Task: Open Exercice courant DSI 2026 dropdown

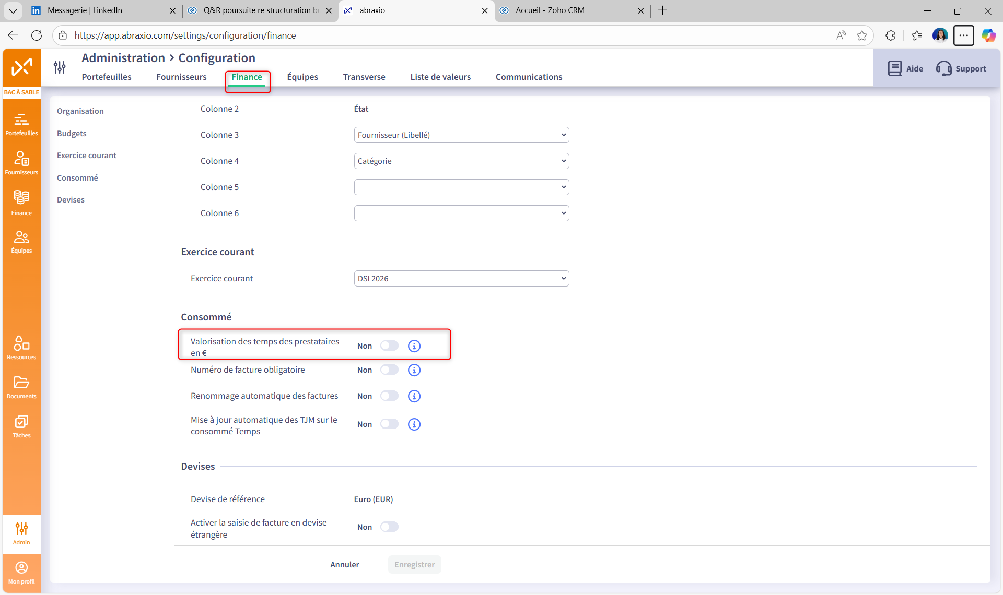Action: pos(461,279)
